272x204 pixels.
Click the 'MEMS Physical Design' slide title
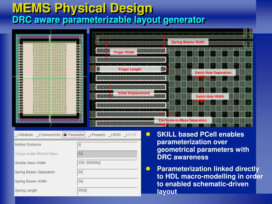pyautogui.click(x=83, y=8)
